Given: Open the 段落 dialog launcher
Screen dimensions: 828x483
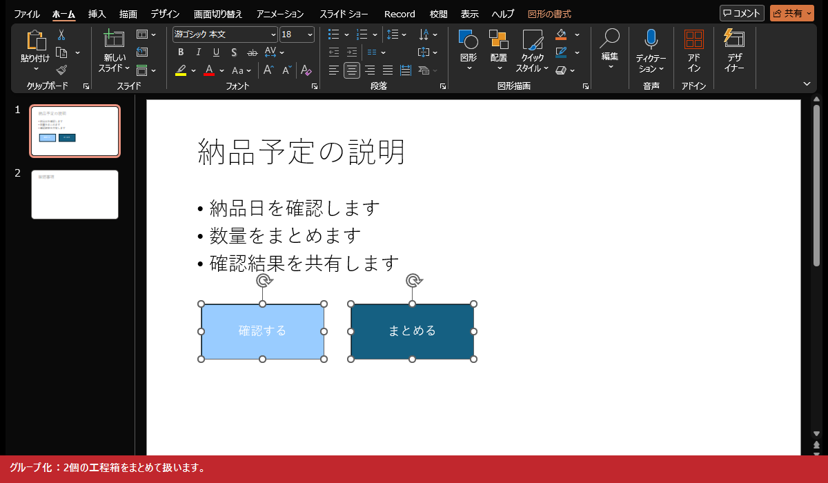Looking at the screenshot, I should coord(442,86).
